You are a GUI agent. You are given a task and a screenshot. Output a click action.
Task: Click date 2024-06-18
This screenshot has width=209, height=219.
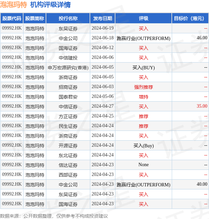[x=103, y=38]
